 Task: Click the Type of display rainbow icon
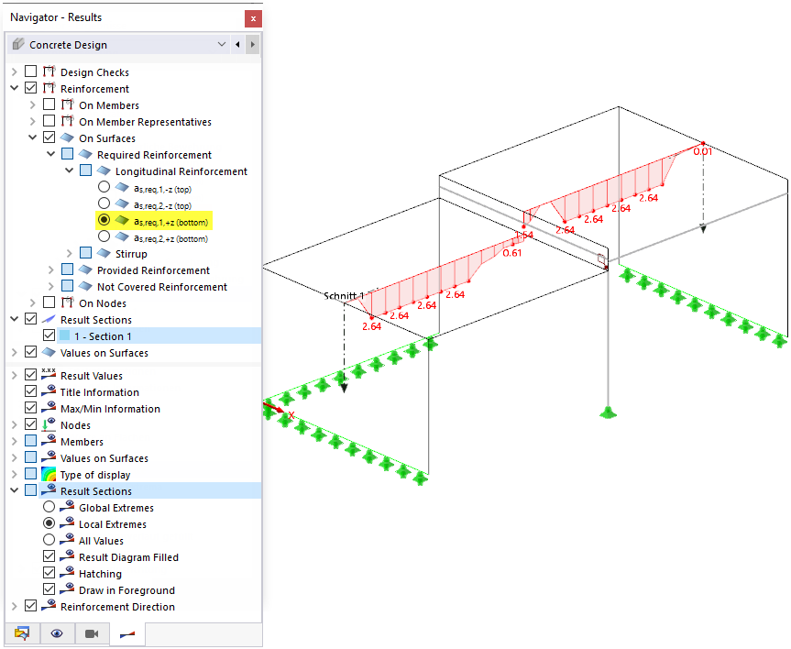[x=49, y=474]
